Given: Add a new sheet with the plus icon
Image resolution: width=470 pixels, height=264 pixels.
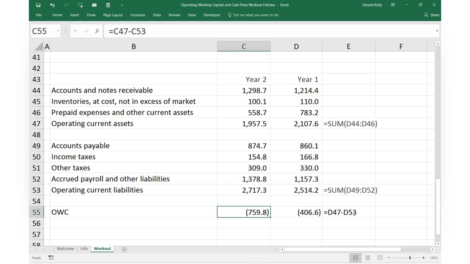Looking at the screenshot, I should (x=124, y=249).
